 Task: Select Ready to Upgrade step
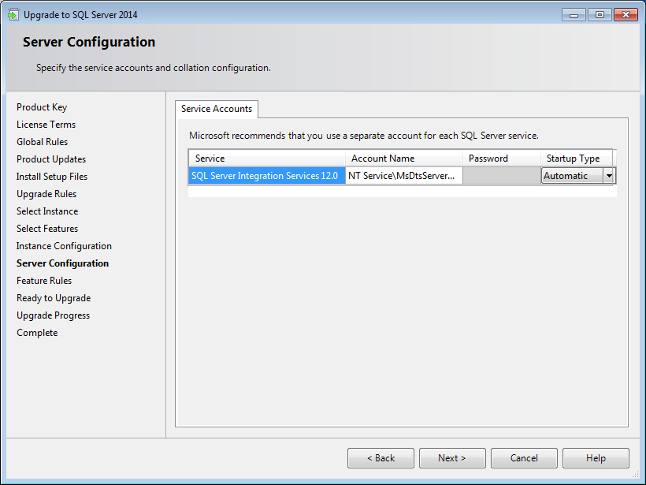click(54, 298)
